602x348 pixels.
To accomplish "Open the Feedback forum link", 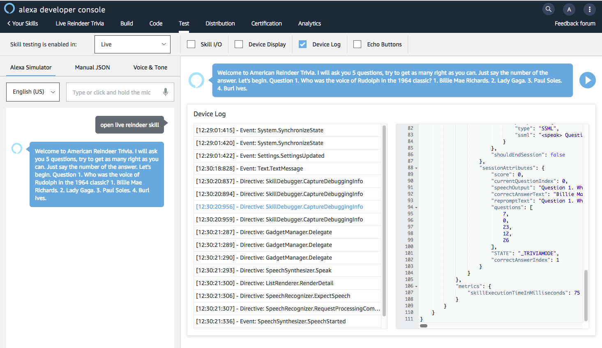I will pos(574,23).
